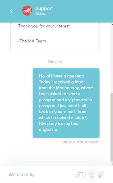
Task: Open the emoji smiley picker
Action: [x=91, y=175]
